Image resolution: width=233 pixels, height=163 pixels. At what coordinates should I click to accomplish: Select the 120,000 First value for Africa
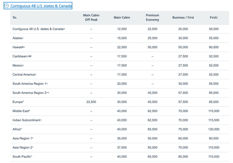coord(214,129)
